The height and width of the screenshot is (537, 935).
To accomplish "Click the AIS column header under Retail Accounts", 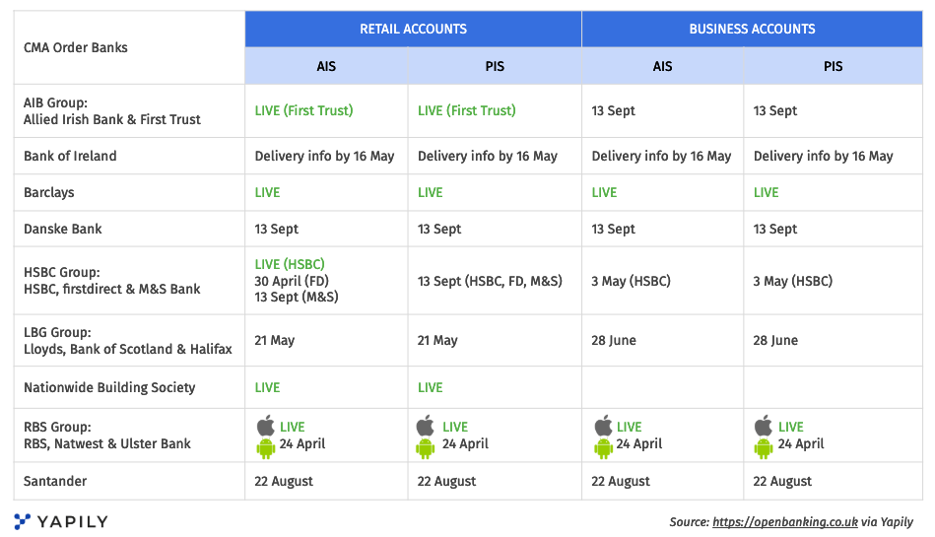I will pyautogui.click(x=326, y=66).
